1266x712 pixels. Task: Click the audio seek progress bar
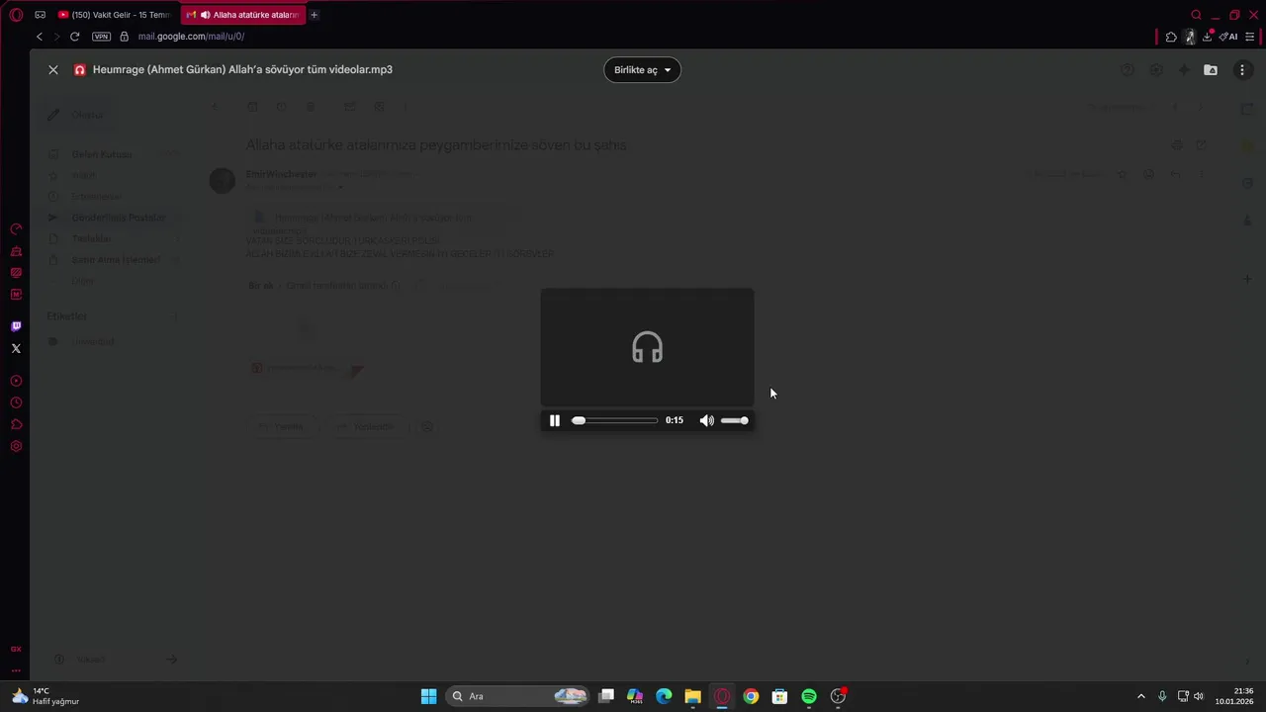click(614, 420)
